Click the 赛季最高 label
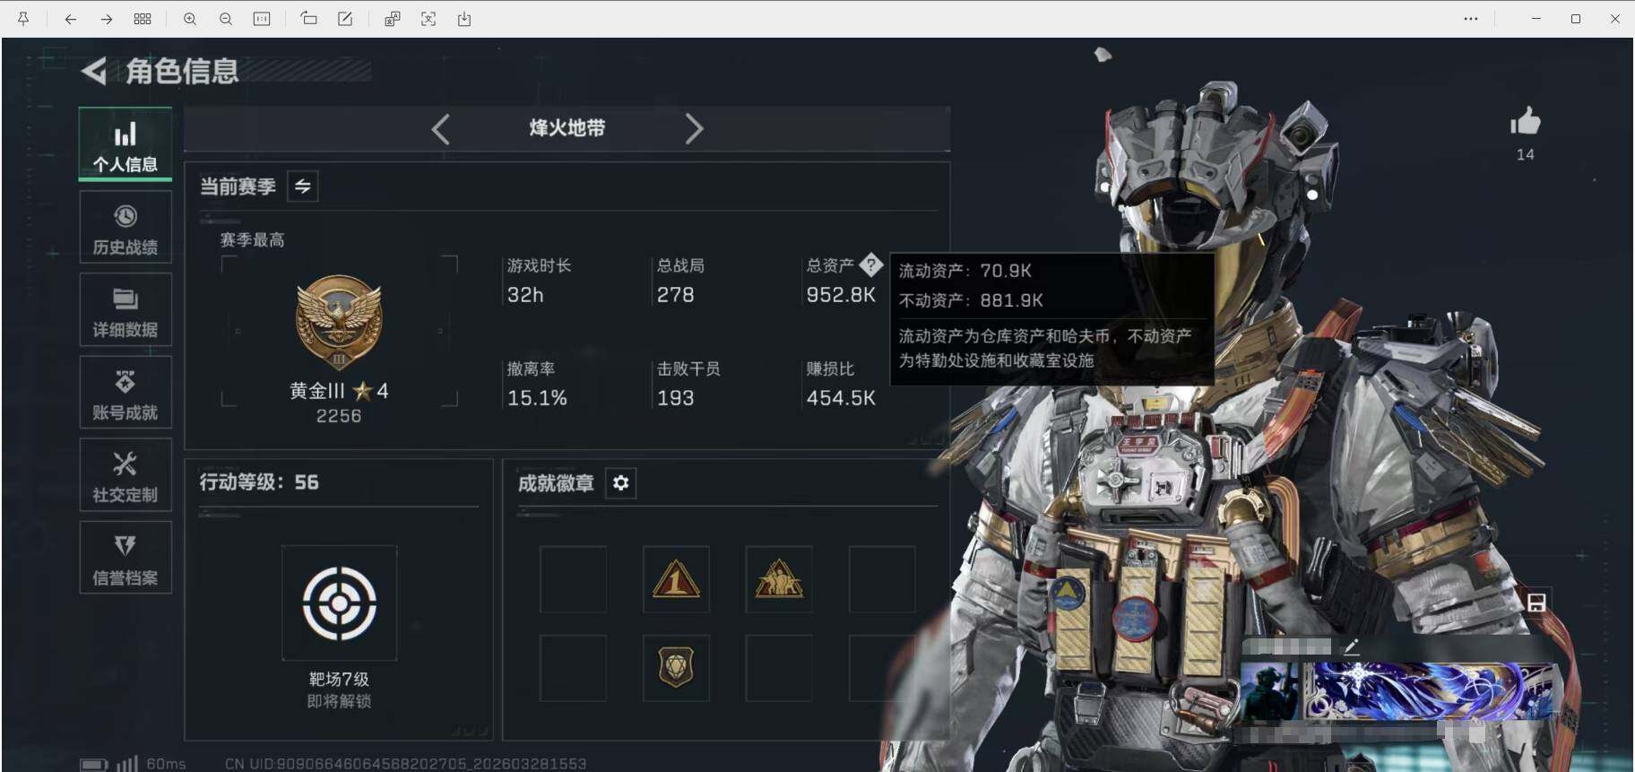Viewport: 1635px width, 772px height. click(252, 239)
